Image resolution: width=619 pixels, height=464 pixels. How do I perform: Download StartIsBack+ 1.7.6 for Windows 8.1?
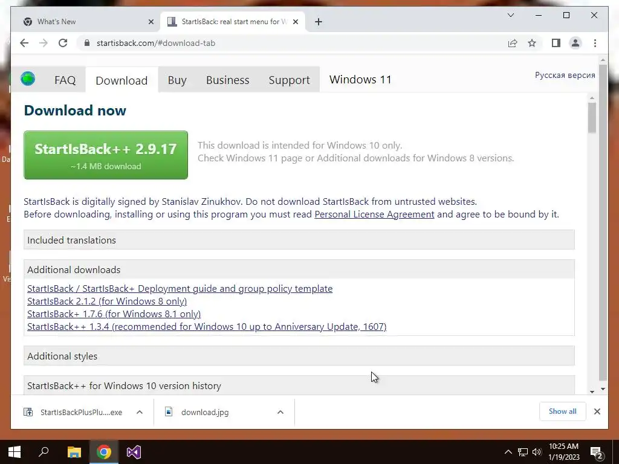[114, 314]
